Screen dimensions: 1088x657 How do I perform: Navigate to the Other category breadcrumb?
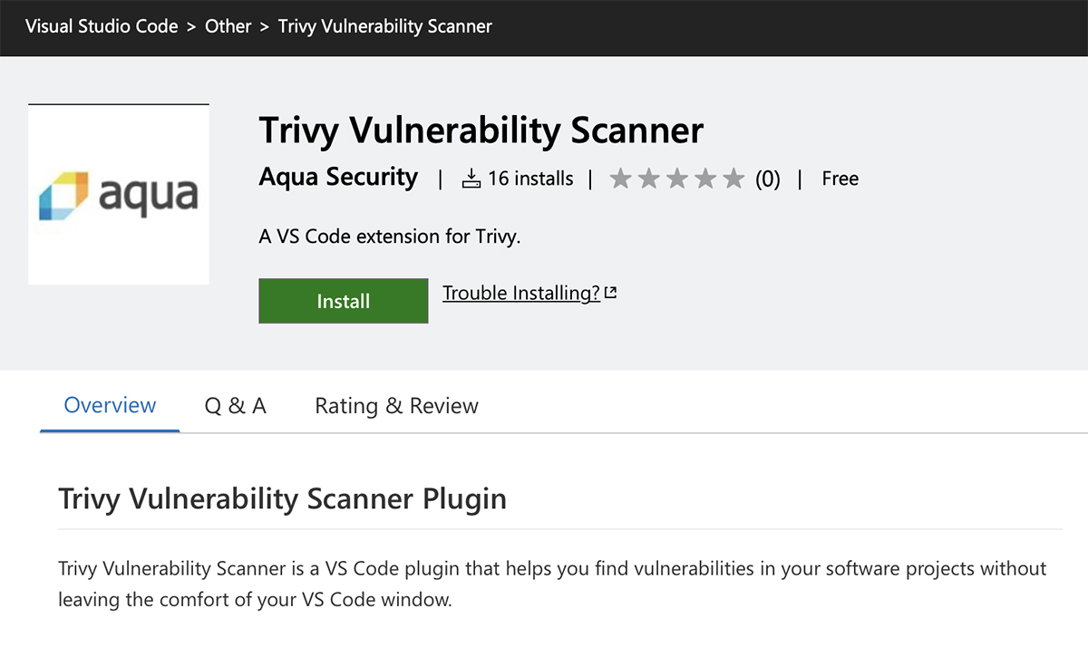coord(228,26)
